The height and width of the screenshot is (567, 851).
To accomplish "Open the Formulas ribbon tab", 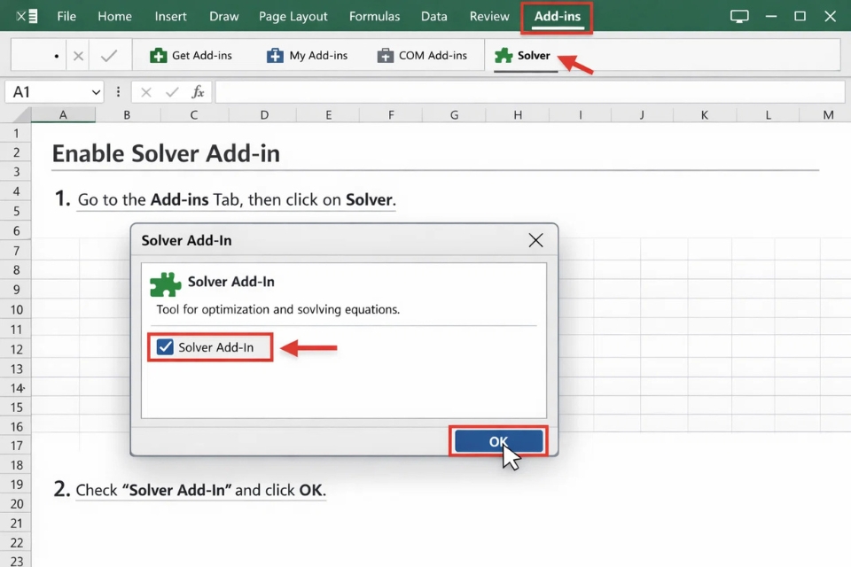I will click(x=374, y=16).
